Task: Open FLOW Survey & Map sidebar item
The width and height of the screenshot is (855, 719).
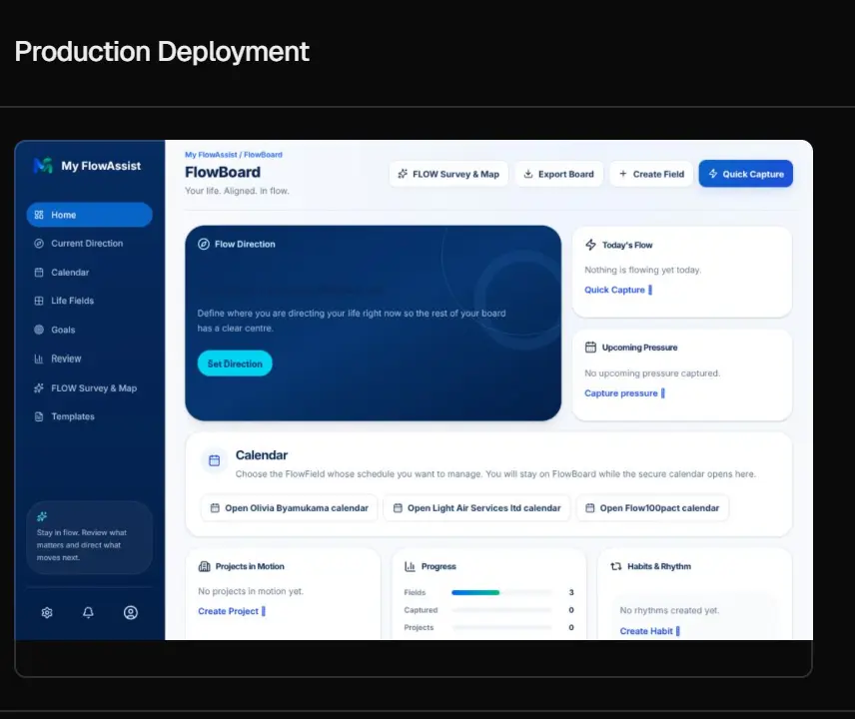Action: [90, 388]
